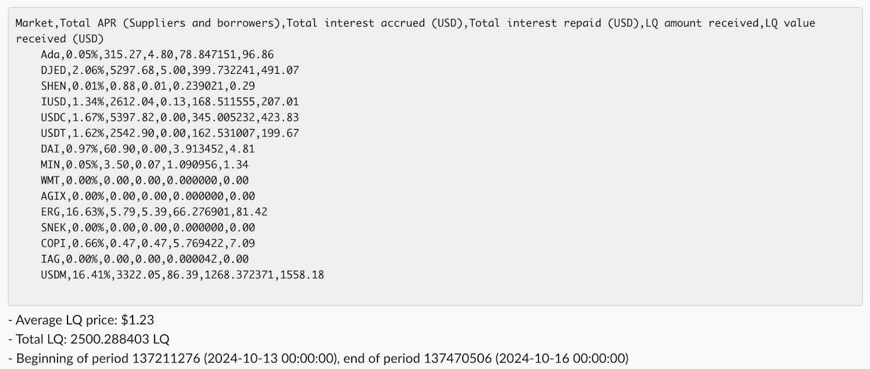Click the SHEN market data line
Screen dimensions: 870x369
147,86
